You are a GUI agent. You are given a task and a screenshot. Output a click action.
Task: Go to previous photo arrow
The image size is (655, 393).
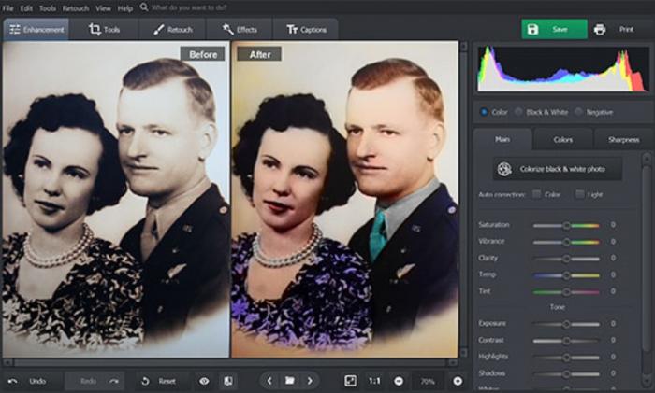(269, 381)
